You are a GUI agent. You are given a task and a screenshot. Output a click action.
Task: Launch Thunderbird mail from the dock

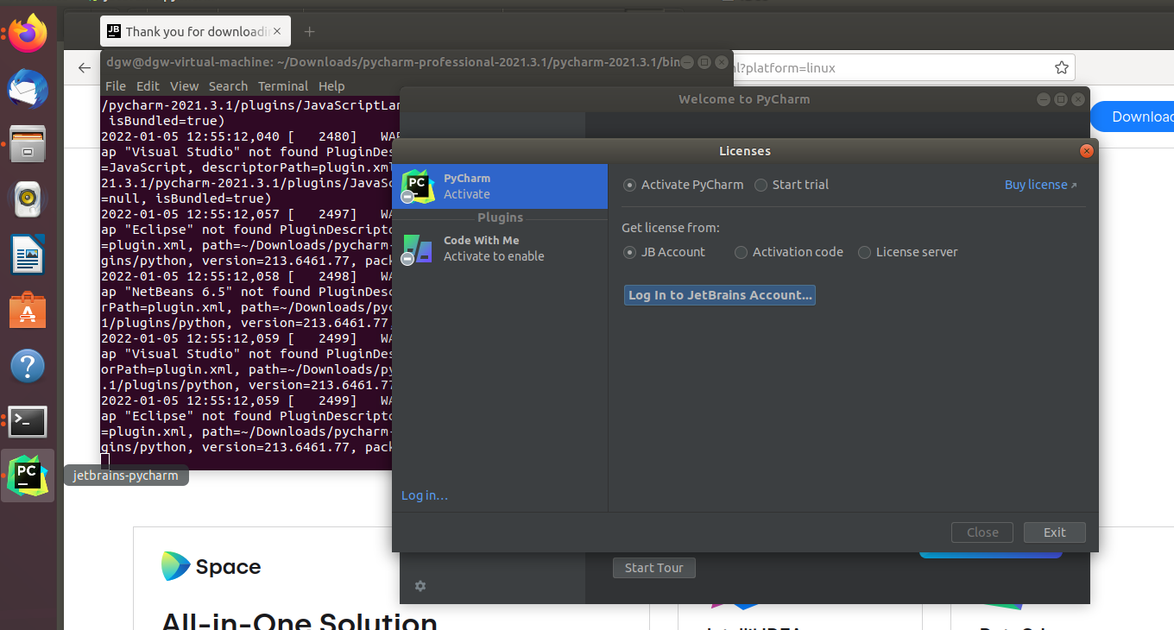[x=28, y=89]
